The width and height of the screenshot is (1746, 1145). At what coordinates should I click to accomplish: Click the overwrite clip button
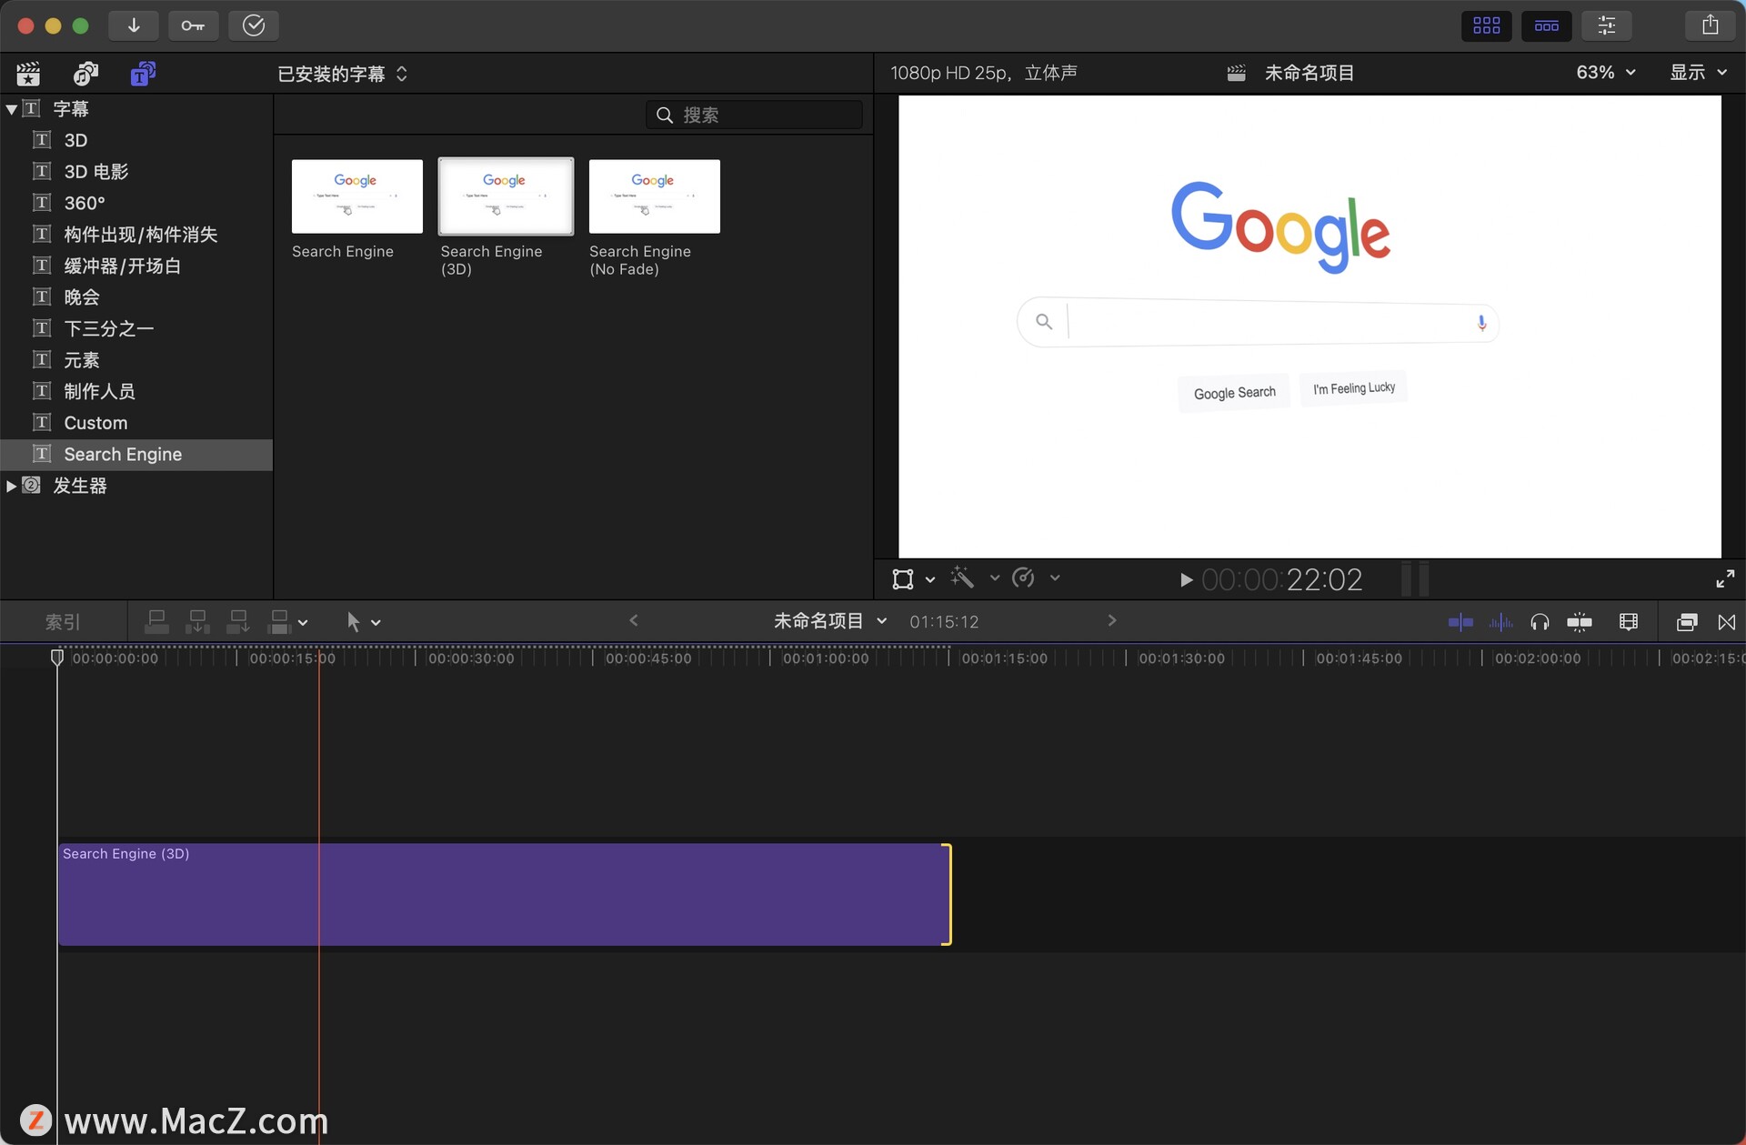coord(279,622)
